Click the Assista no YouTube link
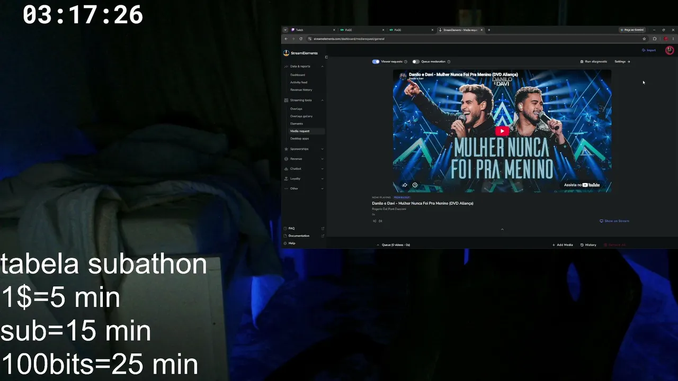The image size is (678, 381). (582, 185)
